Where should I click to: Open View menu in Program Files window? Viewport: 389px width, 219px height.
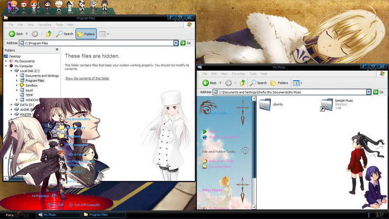[x=31, y=25]
